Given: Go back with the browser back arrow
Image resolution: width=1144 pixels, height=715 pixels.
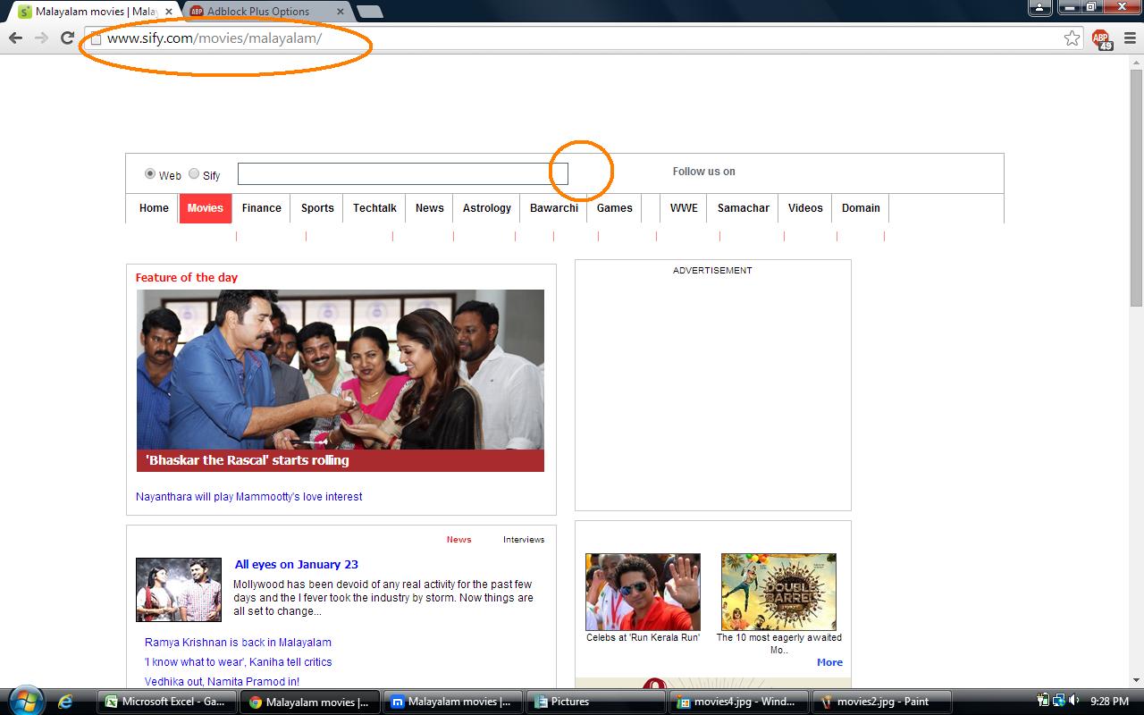Looking at the screenshot, I should tap(15, 38).
